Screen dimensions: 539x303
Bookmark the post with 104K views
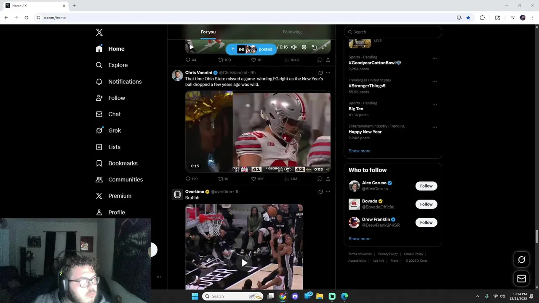tap(320, 60)
